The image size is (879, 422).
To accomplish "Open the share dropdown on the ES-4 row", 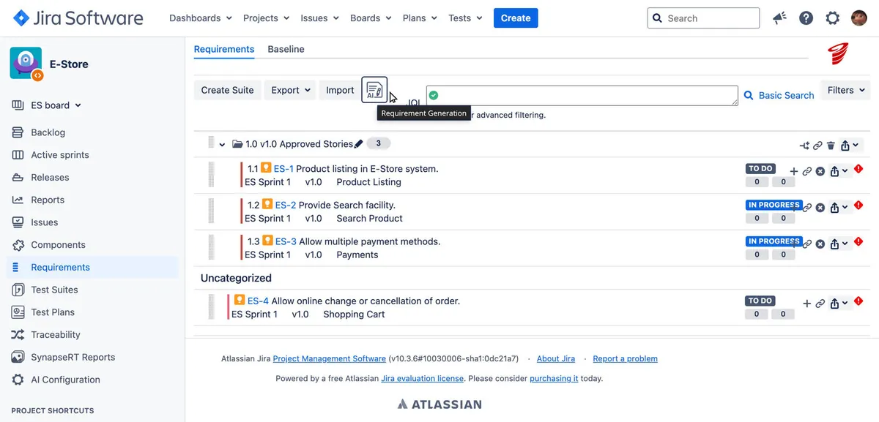I will coord(839,304).
